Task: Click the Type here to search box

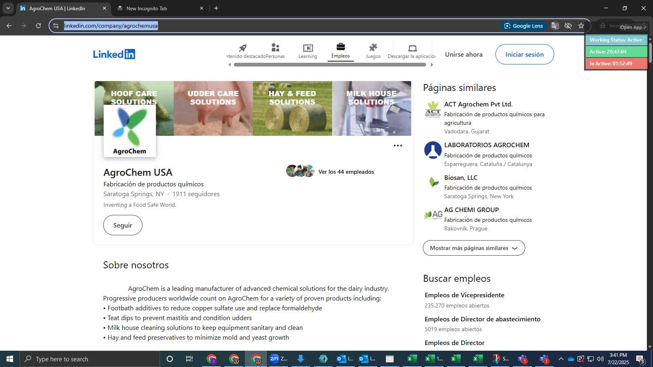Action: coord(90,359)
